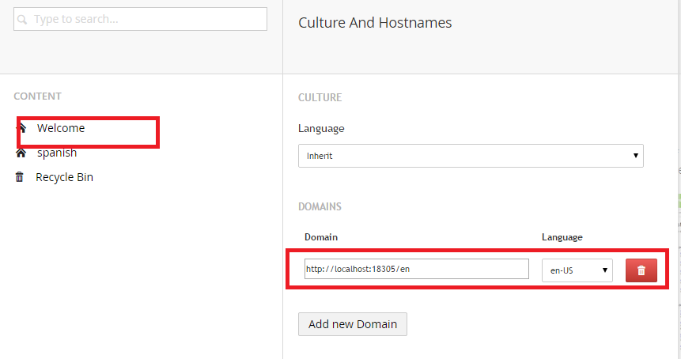Open the Inherit culture language dropdown

coord(470,156)
